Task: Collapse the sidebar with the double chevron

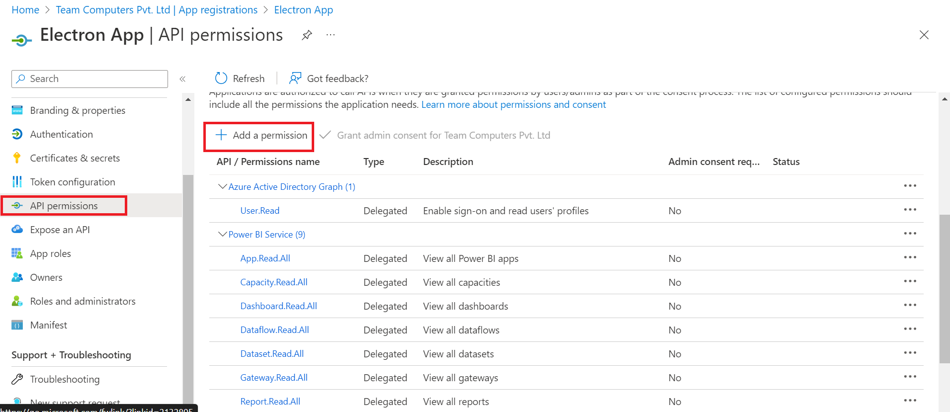Action: point(182,79)
